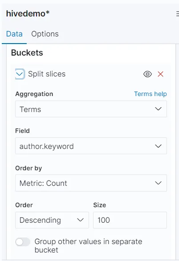Click the Split slices label
Viewport: 179px width, 261px height.
tap(47, 74)
